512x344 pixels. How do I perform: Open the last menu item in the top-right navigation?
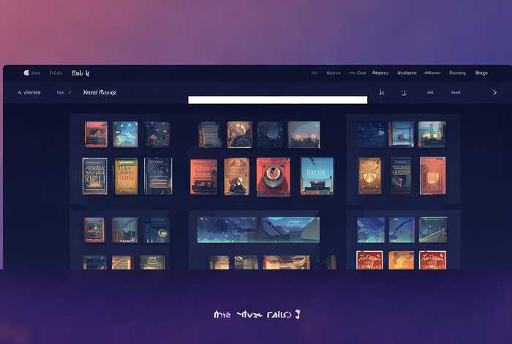pos(481,73)
